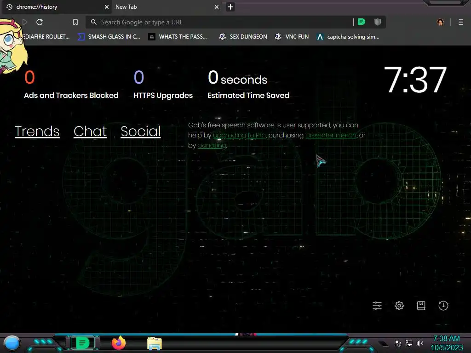Image resolution: width=471 pixels, height=353 pixels.
Task: Open the user profile avatar
Action: coord(440,22)
